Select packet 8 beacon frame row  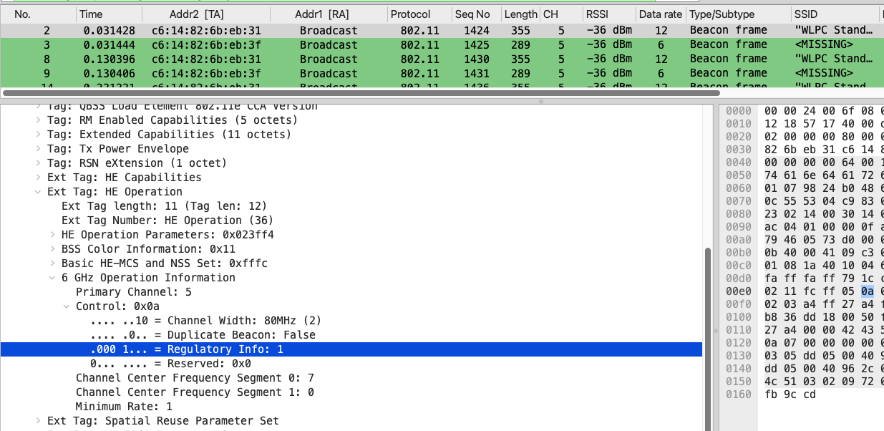coord(286,59)
